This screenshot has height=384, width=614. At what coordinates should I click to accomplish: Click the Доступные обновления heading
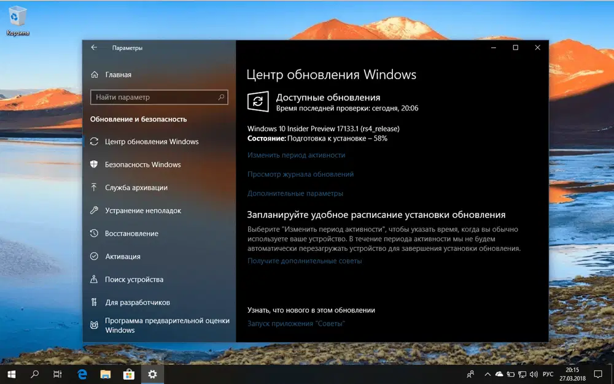tap(328, 98)
